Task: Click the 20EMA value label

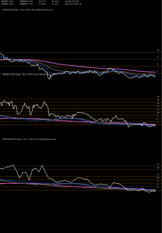Action: [x=7, y=1]
